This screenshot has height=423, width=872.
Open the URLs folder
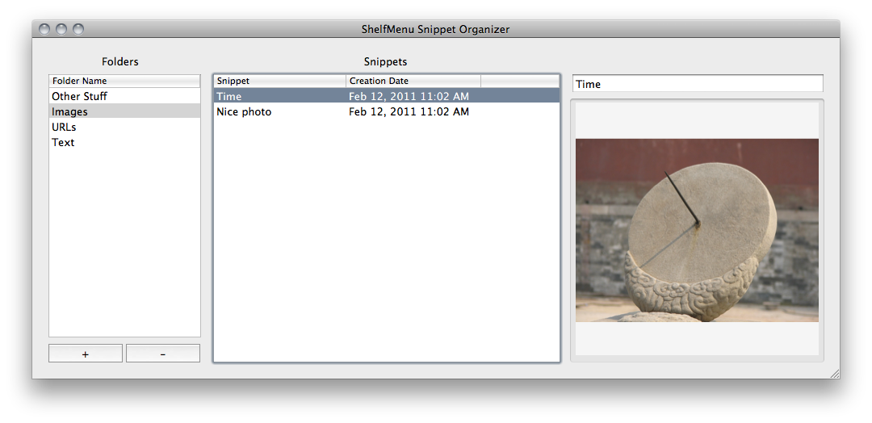tap(64, 127)
